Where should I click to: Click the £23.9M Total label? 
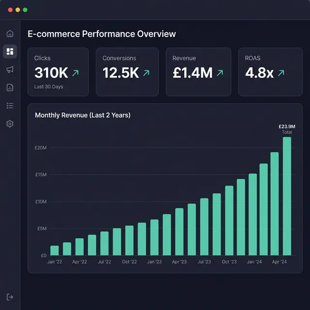(x=287, y=129)
